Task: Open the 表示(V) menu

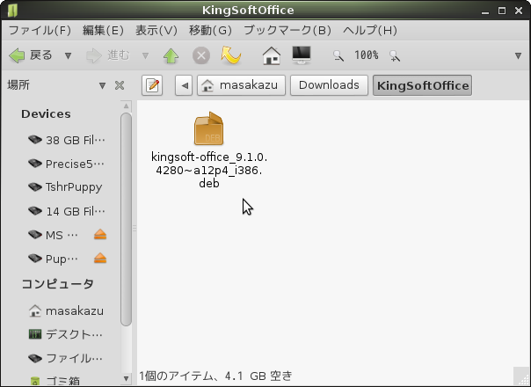Action: click(x=156, y=31)
